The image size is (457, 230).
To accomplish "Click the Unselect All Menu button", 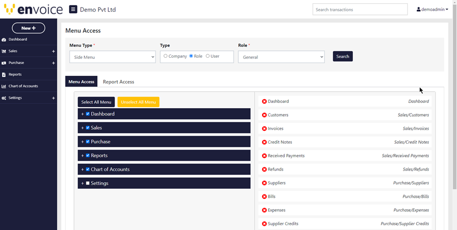I will [x=138, y=102].
